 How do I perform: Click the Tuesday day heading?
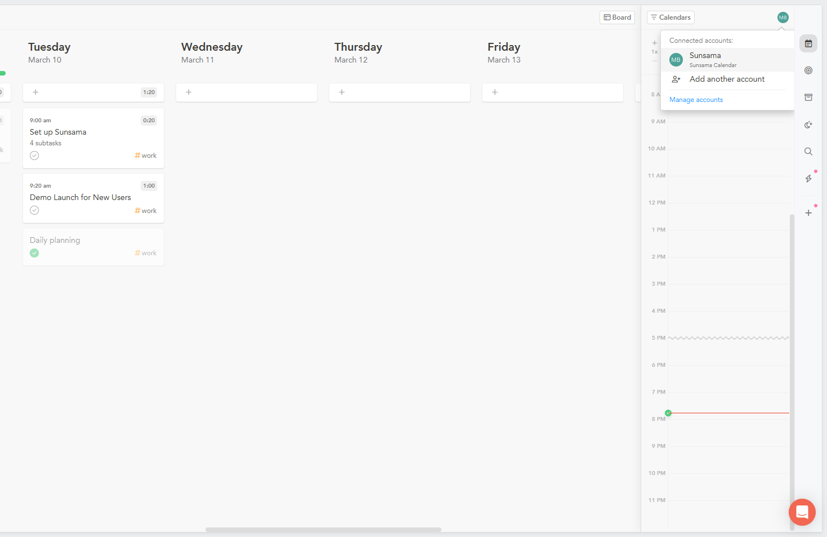coord(50,47)
